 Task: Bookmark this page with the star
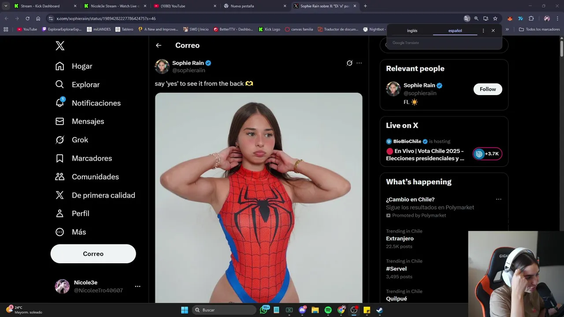point(495,18)
